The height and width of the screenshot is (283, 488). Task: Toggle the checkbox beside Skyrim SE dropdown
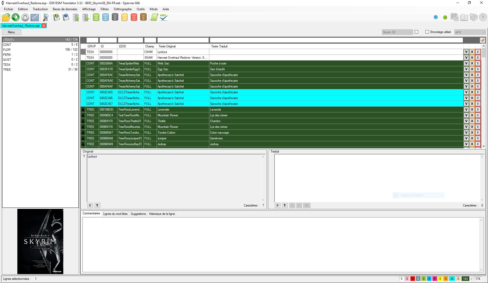pyautogui.click(x=416, y=32)
